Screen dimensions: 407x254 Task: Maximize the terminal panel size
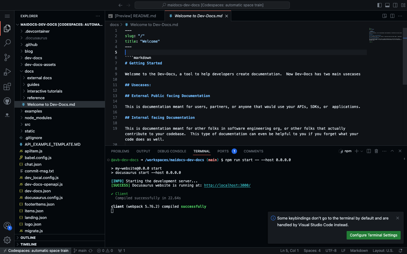click(x=392, y=151)
